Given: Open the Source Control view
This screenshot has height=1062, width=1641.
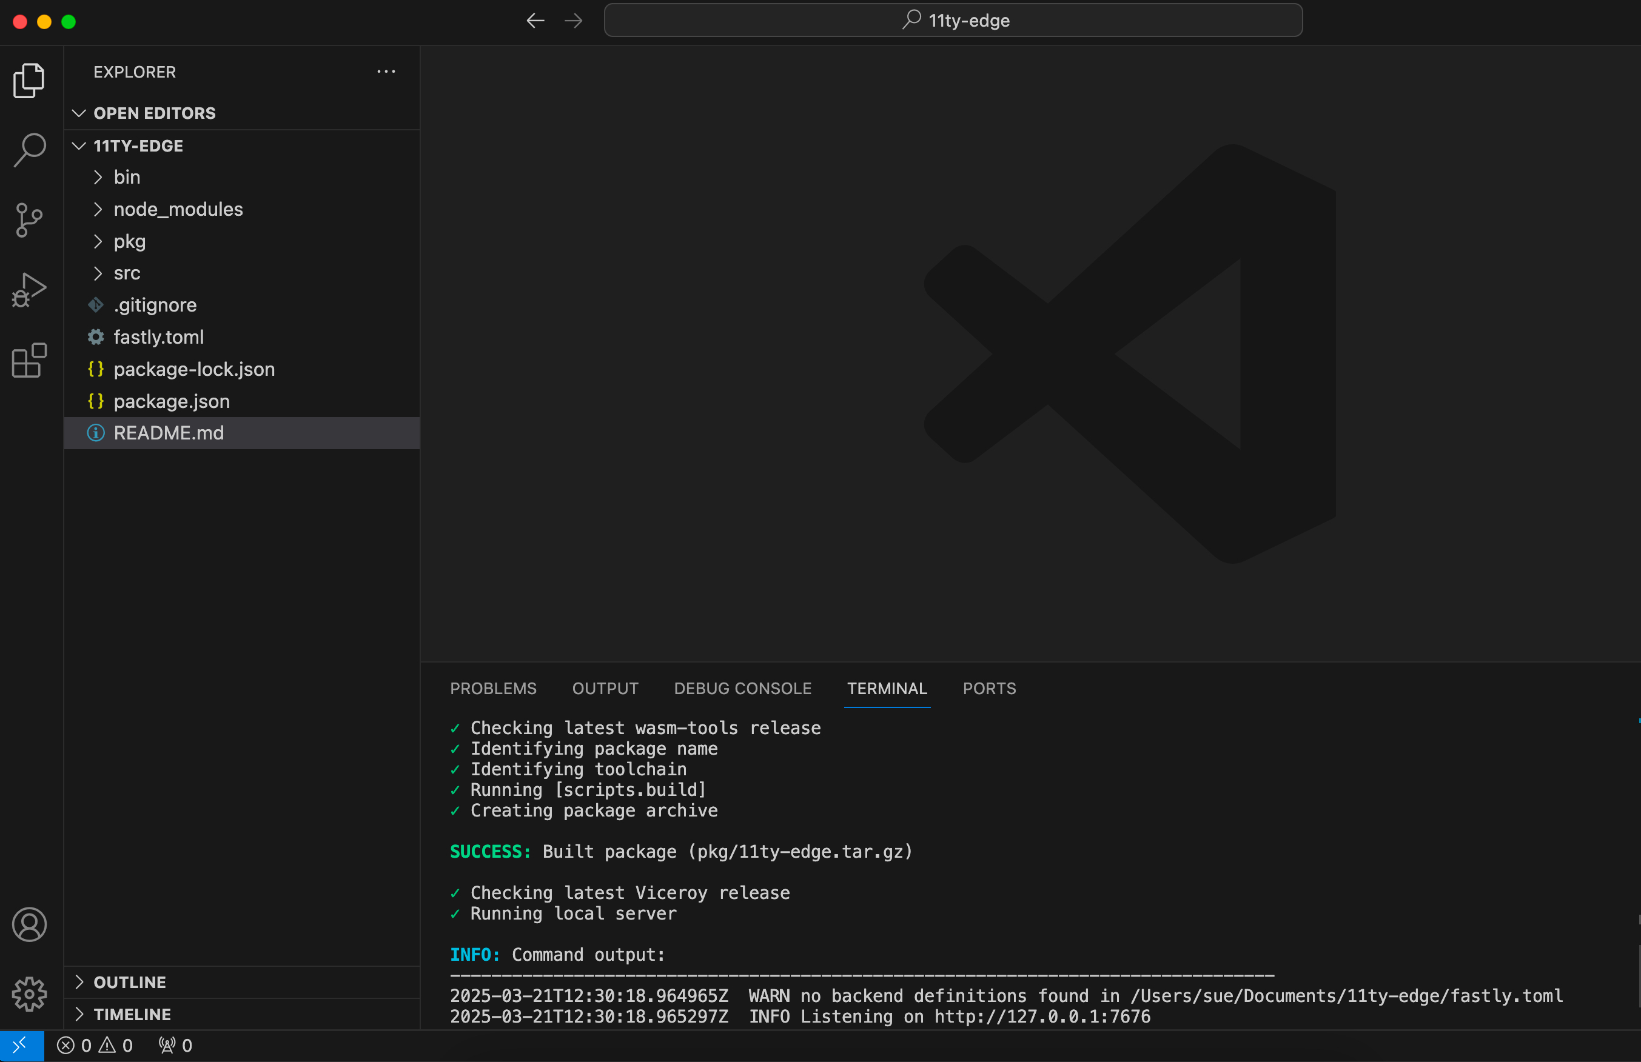Looking at the screenshot, I should click(x=29, y=221).
